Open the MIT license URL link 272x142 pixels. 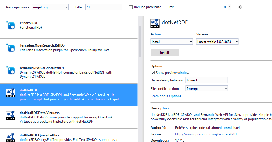click(206, 134)
